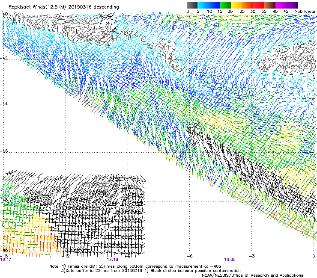This screenshot has width=317, height=278.
Task: Select the '0' legend scale label
Action: [x=188, y=12]
